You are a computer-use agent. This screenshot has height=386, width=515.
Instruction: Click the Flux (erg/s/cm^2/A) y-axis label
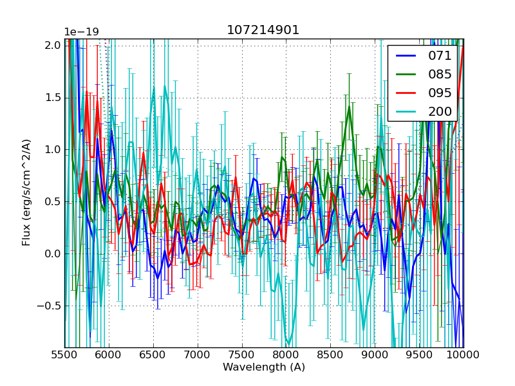pyautogui.click(x=26, y=193)
